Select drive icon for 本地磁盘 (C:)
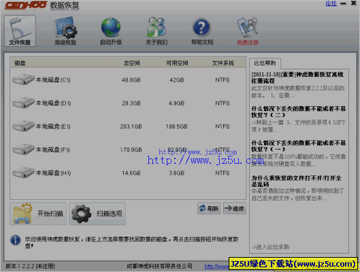This screenshot has height=272, width=360. click(x=23, y=80)
